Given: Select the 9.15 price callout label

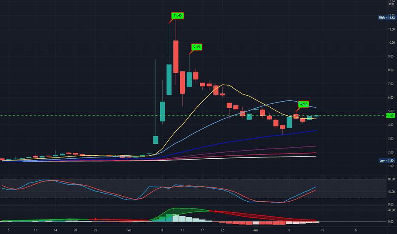Looking at the screenshot, I should 196,47.
